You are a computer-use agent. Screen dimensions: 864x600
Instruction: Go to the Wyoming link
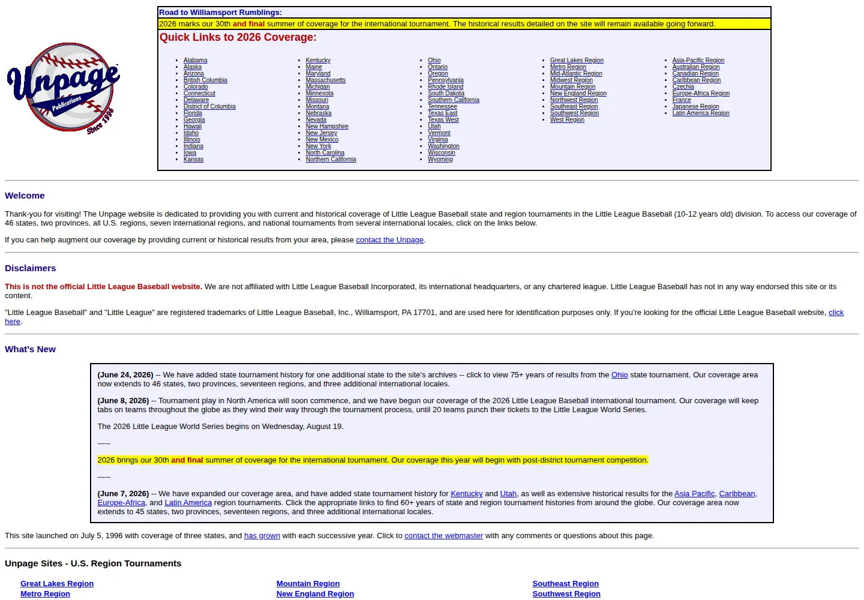(x=440, y=160)
